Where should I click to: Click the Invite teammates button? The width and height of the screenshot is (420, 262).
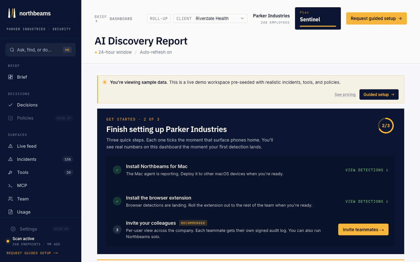click(x=363, y=230)
